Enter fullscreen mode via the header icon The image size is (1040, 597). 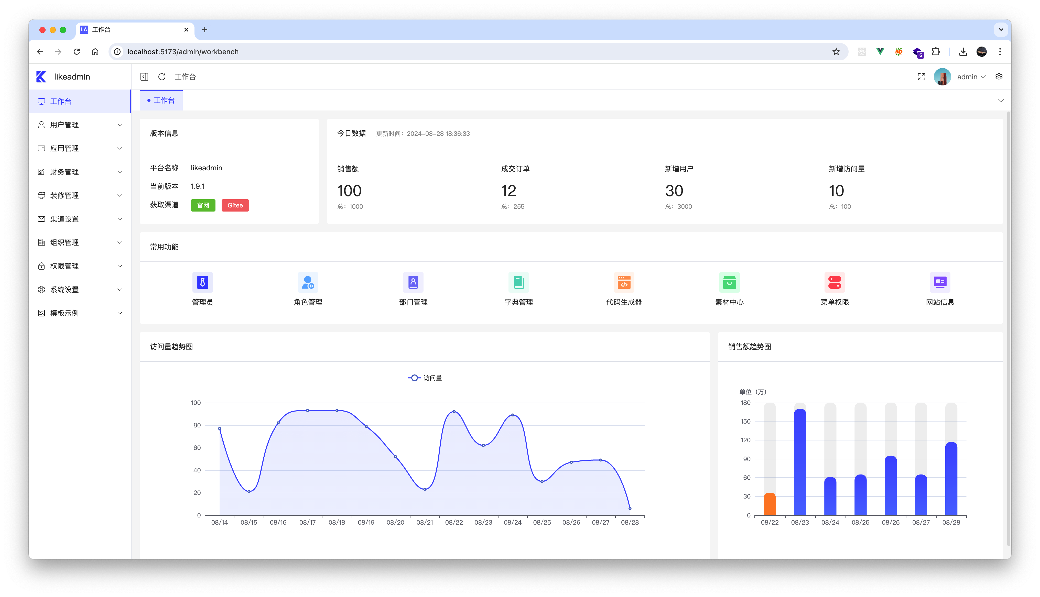[922, 77]
